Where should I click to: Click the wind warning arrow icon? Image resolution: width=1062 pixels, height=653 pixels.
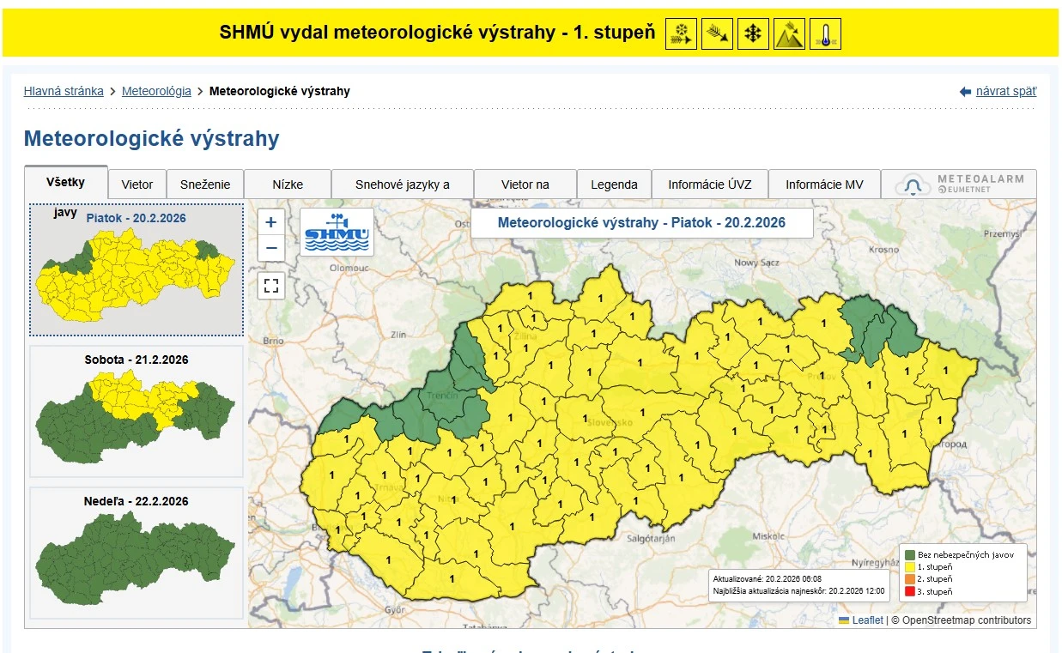click(717, 34)
